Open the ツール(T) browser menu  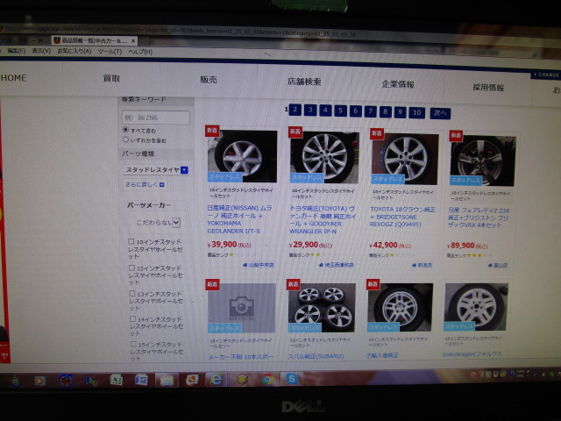110,52
